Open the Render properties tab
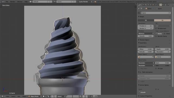174x98 pixels. [143, 5]
